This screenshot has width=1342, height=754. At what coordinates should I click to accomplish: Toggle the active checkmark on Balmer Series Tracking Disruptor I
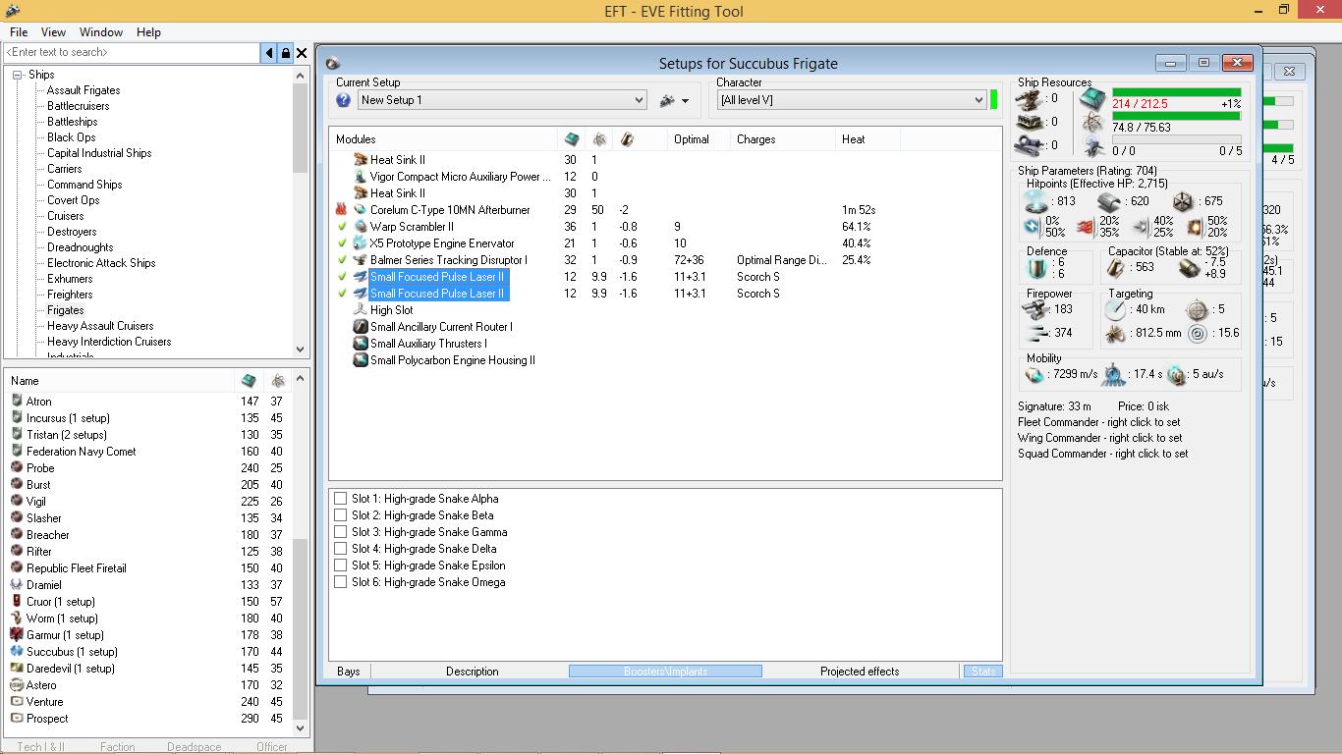342,260
